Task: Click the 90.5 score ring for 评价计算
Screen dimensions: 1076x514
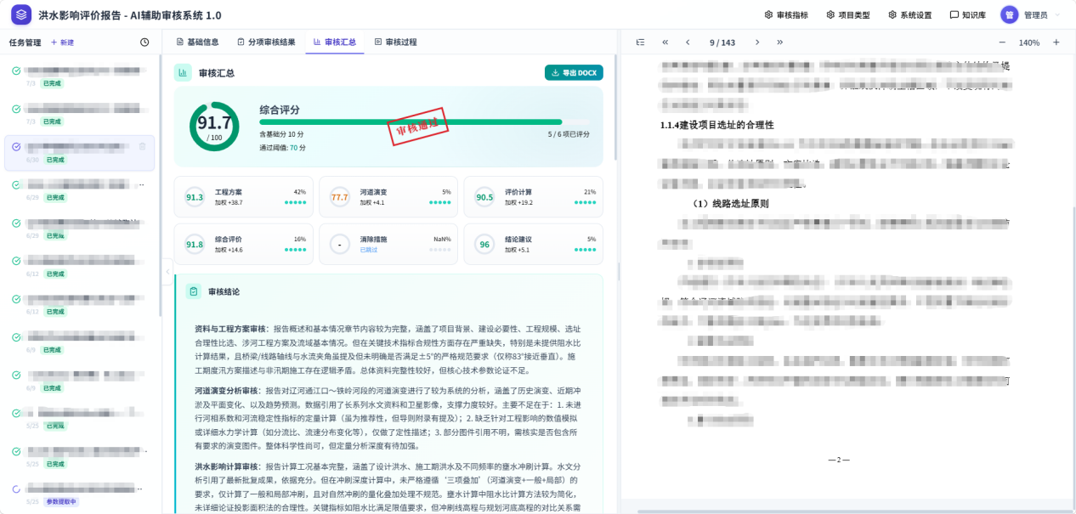Action: pos(485,197)
